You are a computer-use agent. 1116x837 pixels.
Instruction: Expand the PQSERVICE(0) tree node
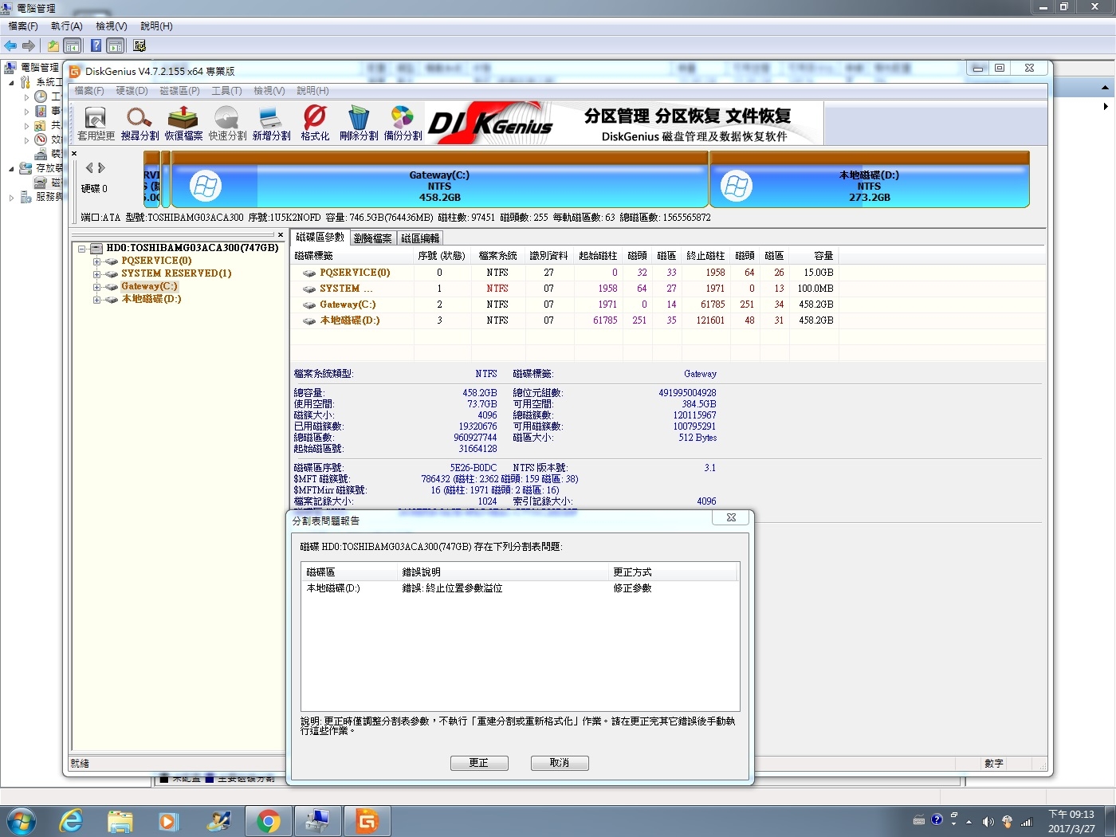[96, 261]
